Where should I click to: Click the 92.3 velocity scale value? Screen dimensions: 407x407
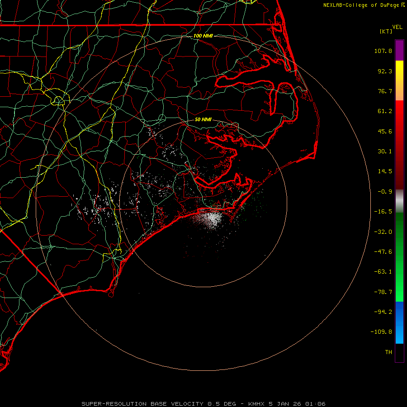coord(385,71)
